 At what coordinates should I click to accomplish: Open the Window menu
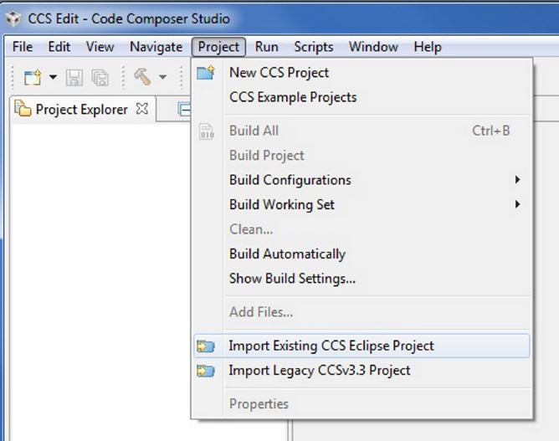click(x=373, y=47)
